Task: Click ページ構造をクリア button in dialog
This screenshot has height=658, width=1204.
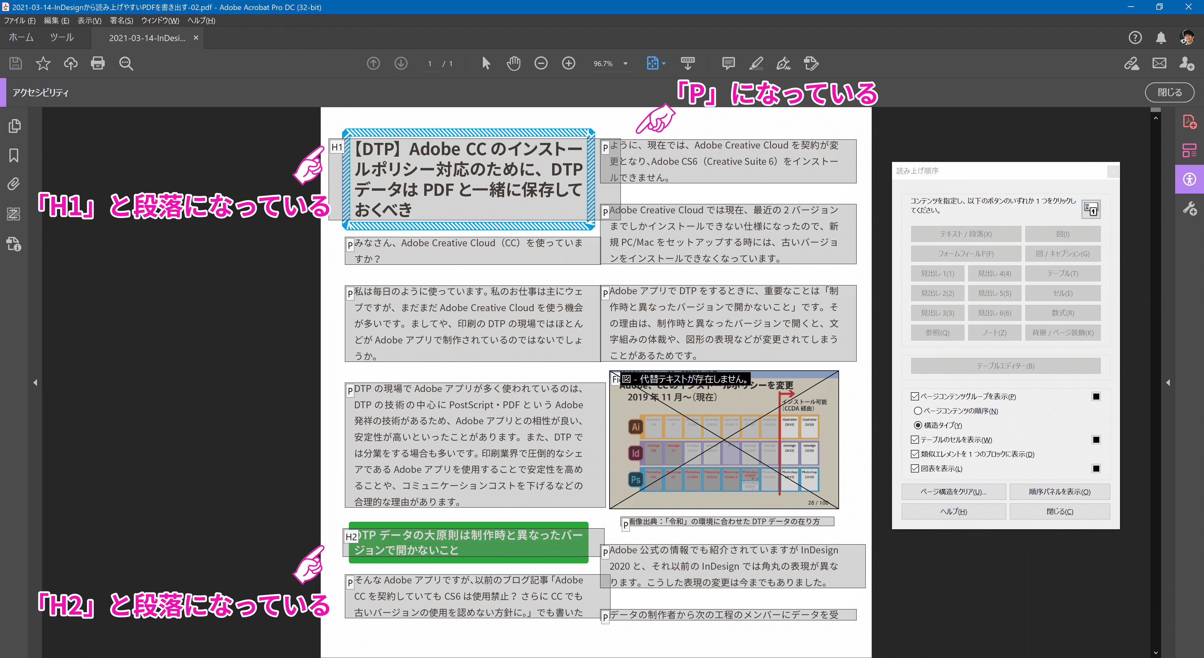Action: coord(953,492)
